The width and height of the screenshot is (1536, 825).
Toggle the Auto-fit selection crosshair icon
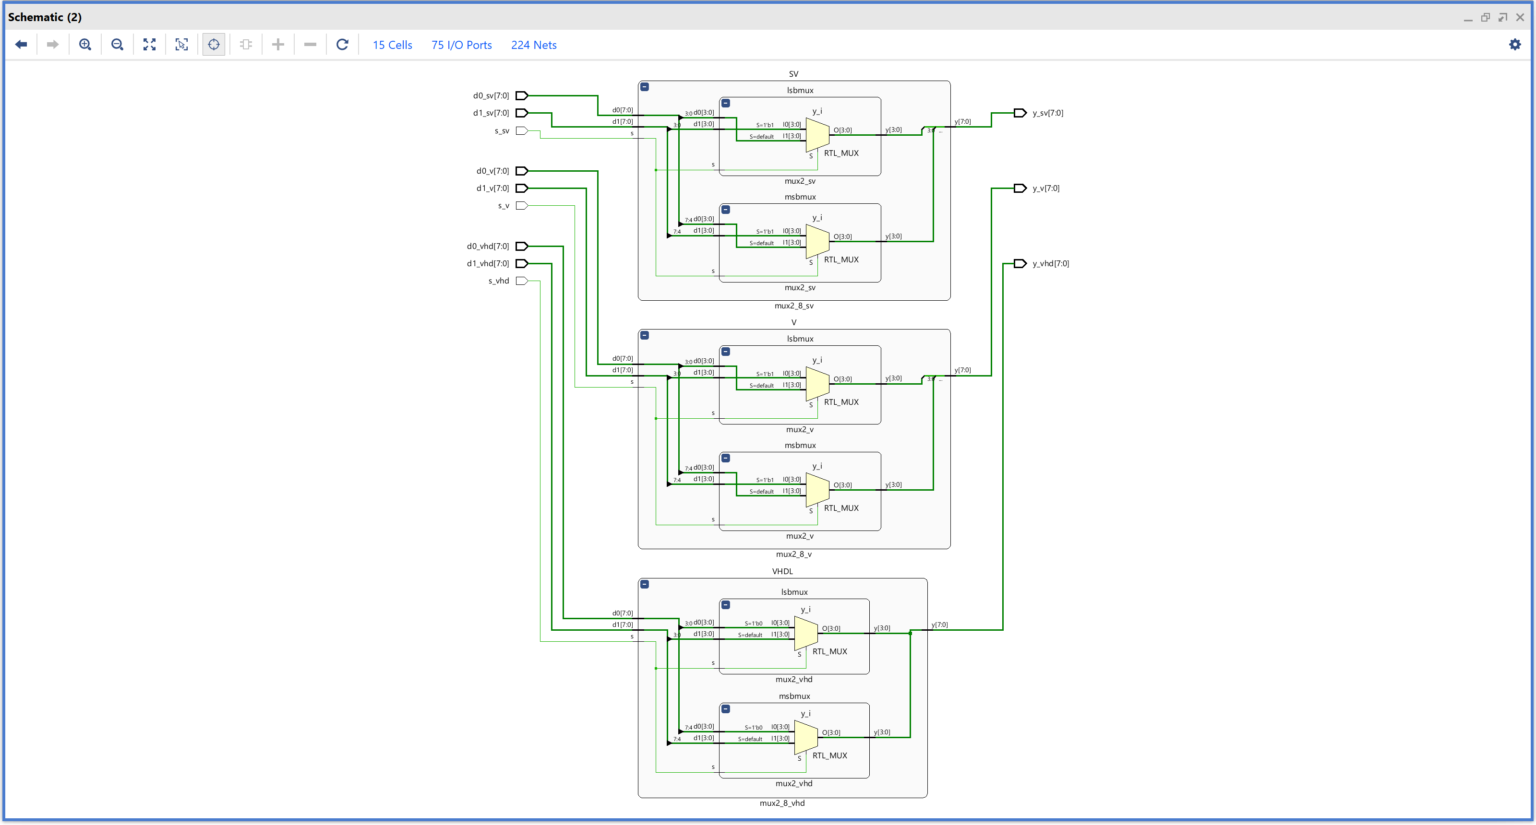coord(214,45)
